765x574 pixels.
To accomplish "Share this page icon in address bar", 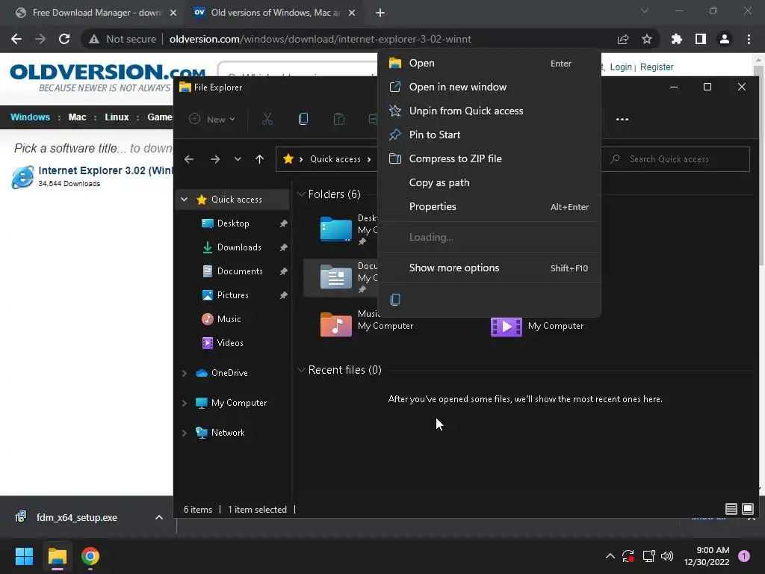I will 623,39.
